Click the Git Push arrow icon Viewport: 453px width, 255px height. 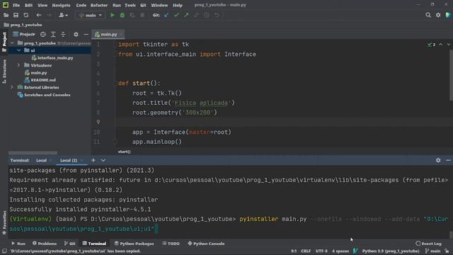(x=186, y=15)
